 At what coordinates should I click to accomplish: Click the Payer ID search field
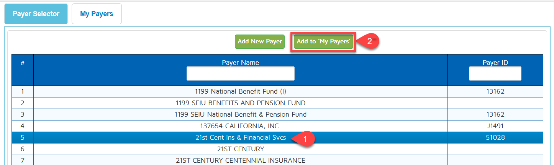(x=495, y=73)
